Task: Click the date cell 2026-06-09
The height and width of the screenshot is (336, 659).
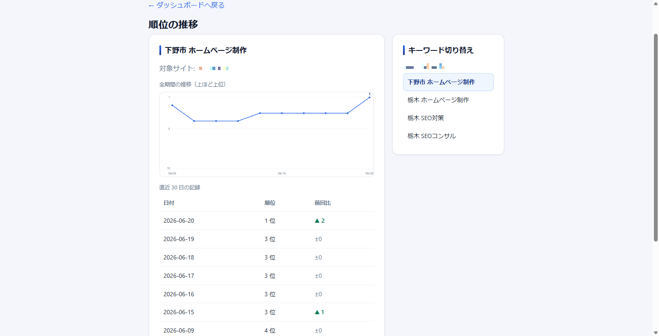Action: (179, 331)
